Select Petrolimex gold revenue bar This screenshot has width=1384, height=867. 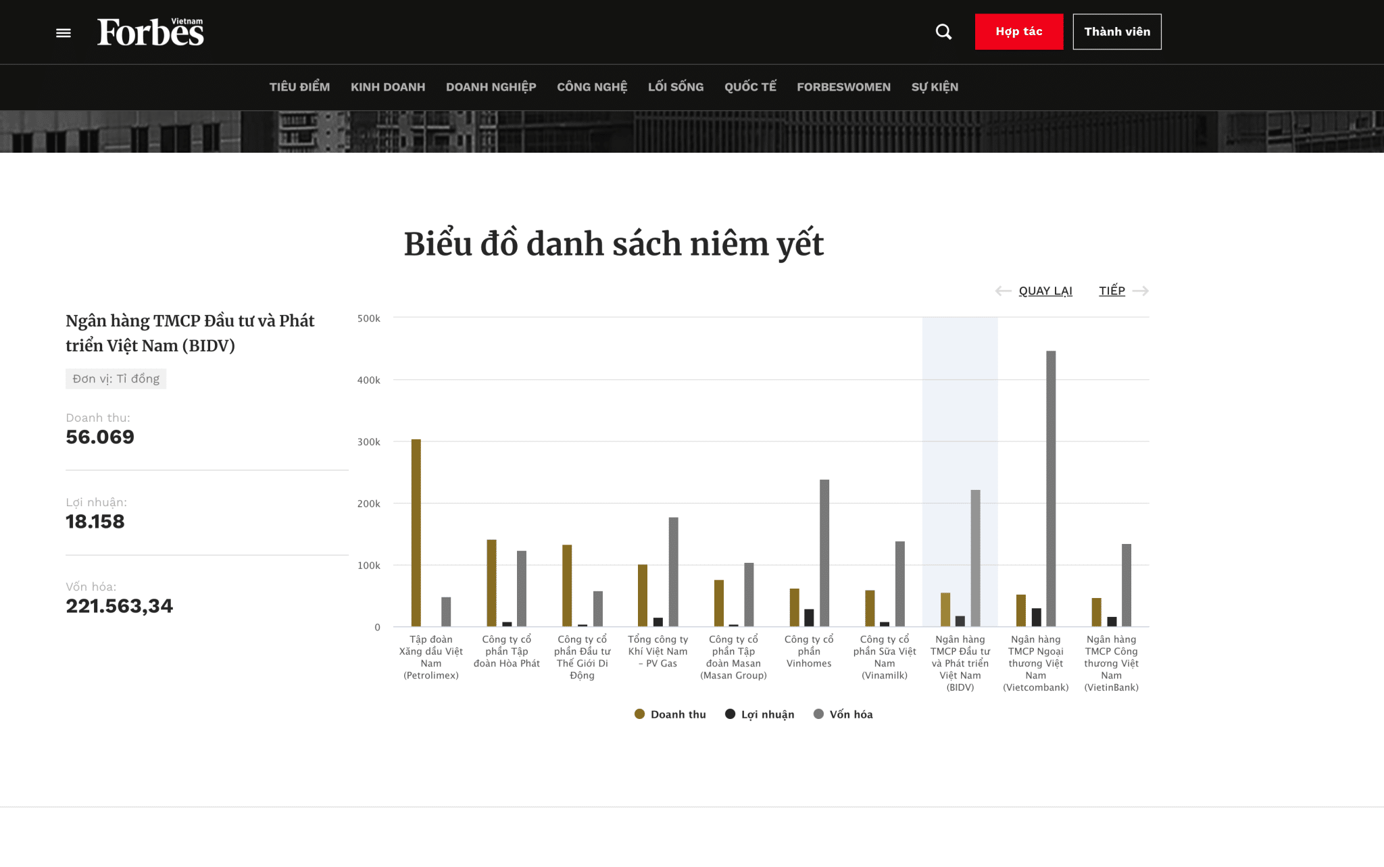tap(416, 534)
